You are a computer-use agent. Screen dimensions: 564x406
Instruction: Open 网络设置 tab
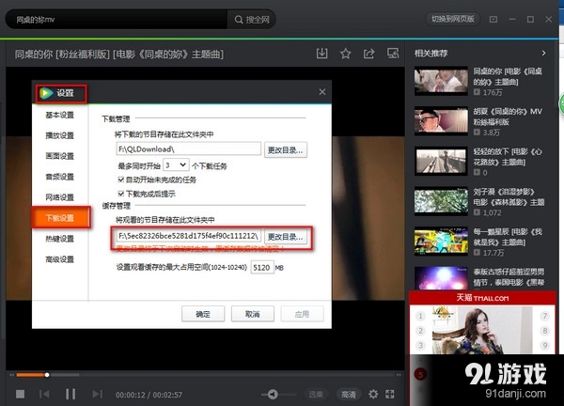[x=60, y=197]
